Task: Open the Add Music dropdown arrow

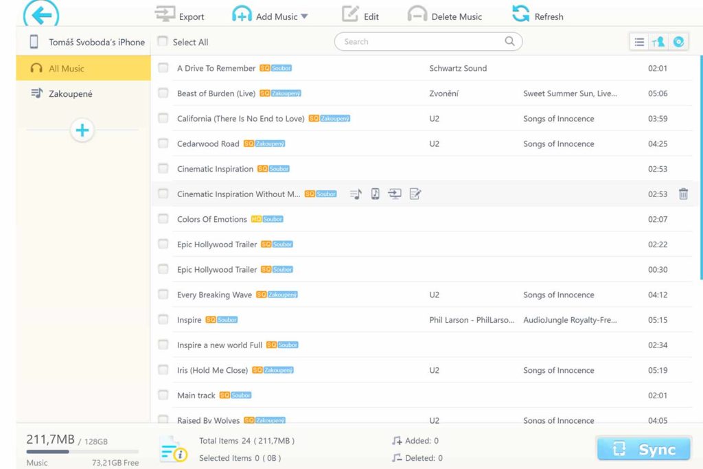Action: (304, 16)
